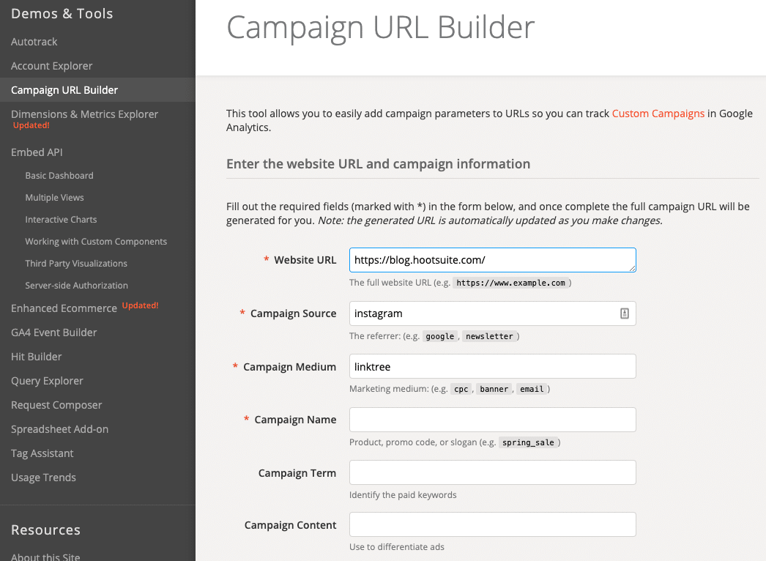
Task: Click the Campaign Content input field
Action: [x=492, y=524]
